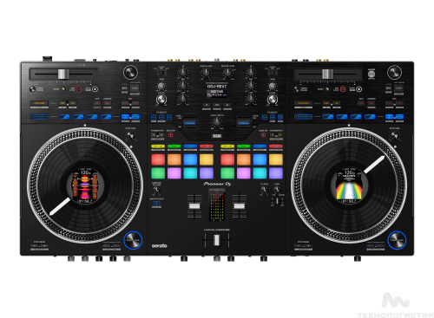Click the left channel trim knob
434x318 pixels.
(x=161, y=86)
